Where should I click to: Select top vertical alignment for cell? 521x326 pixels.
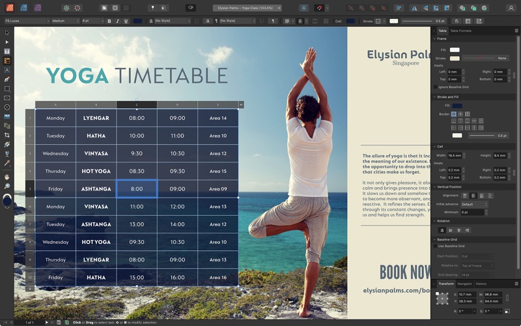[x=465, y=196]
